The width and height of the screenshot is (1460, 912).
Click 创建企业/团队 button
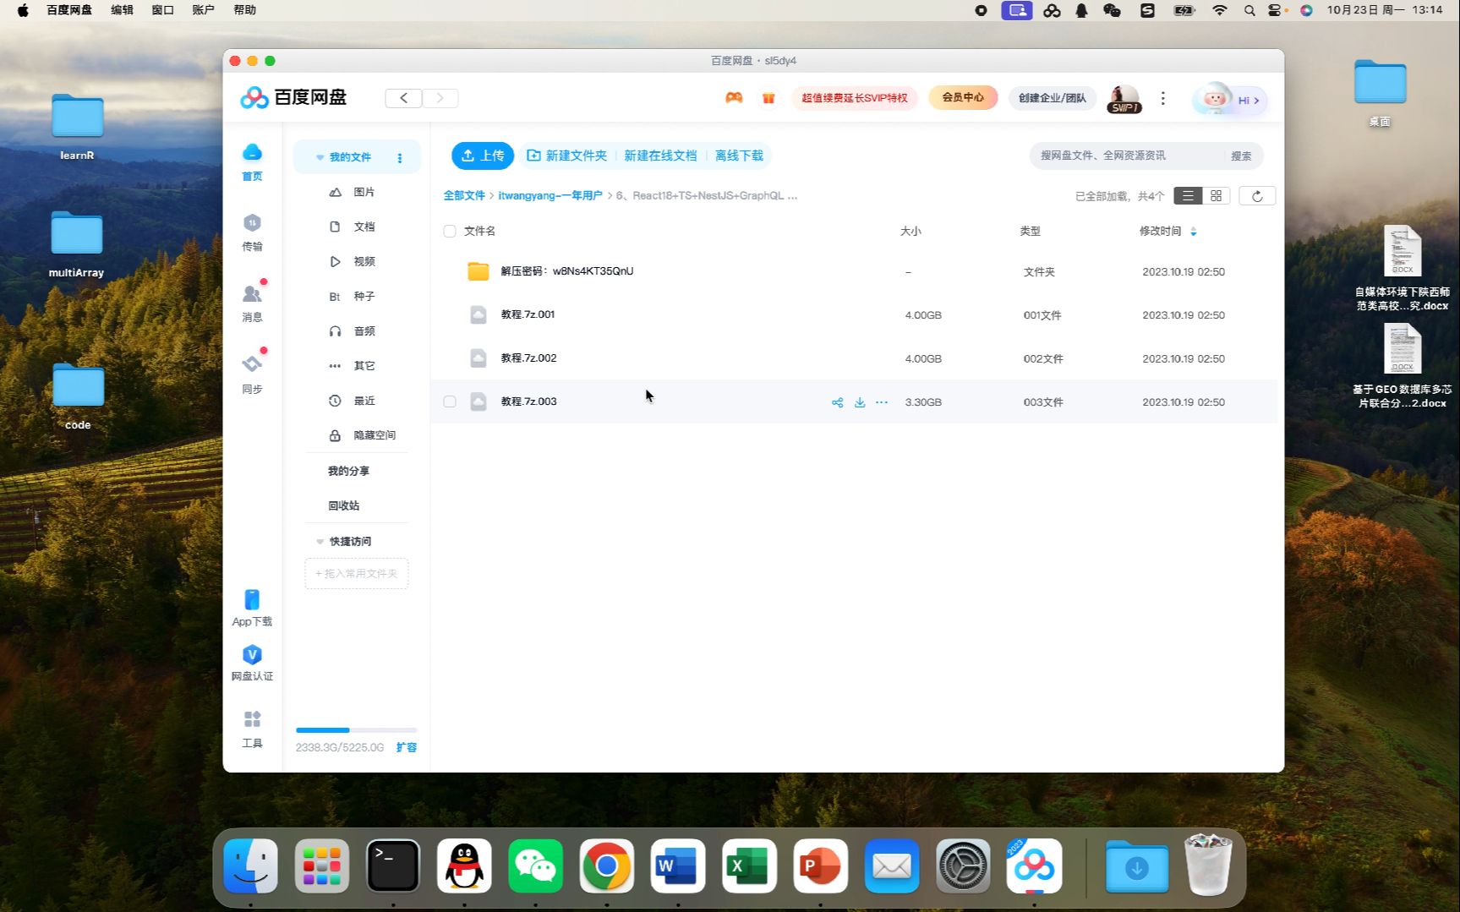[1053, 98]
